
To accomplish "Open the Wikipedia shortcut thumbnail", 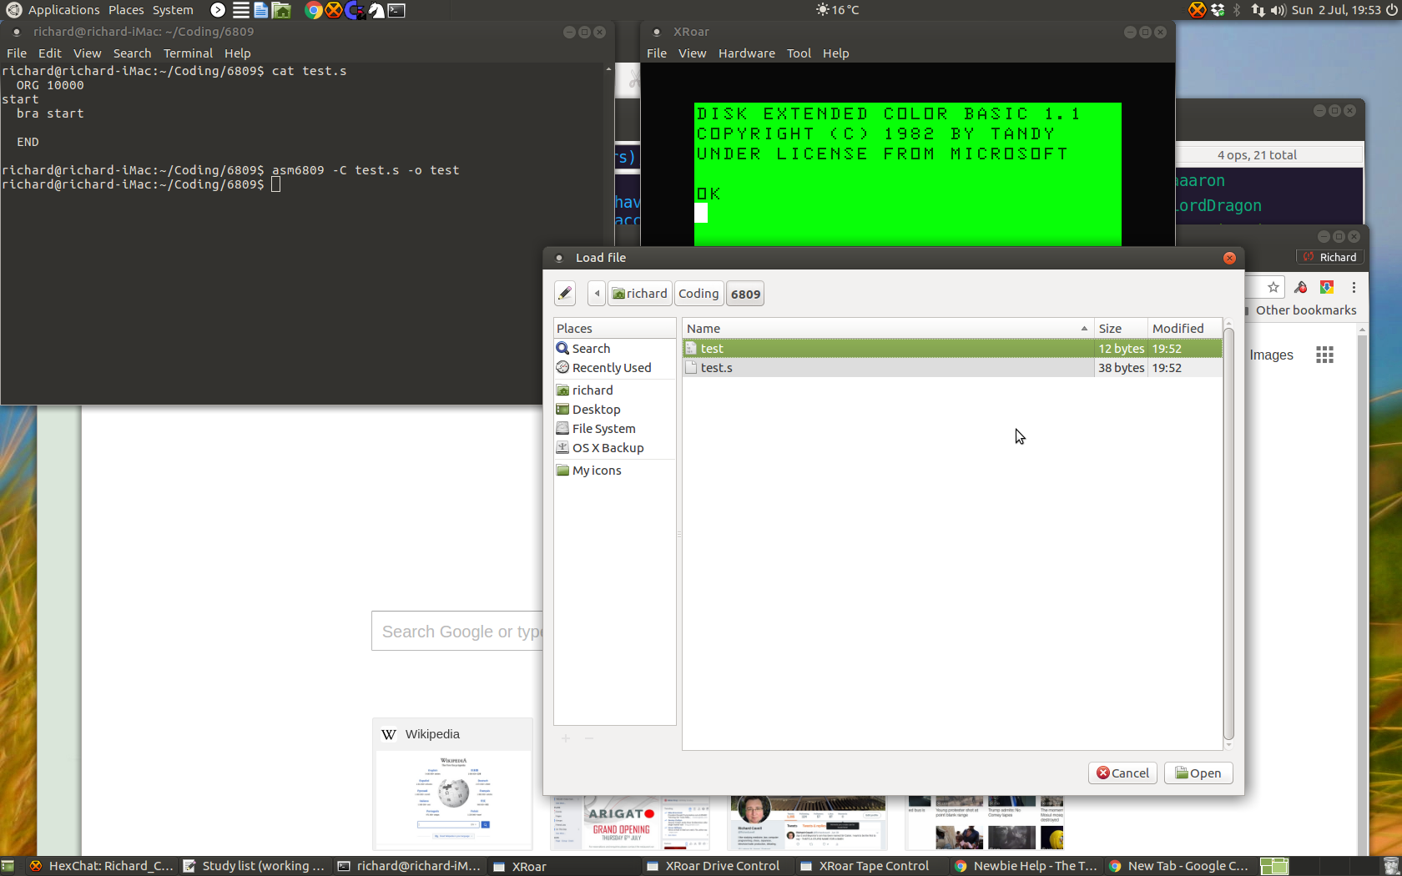I will [x=453, y=784].
